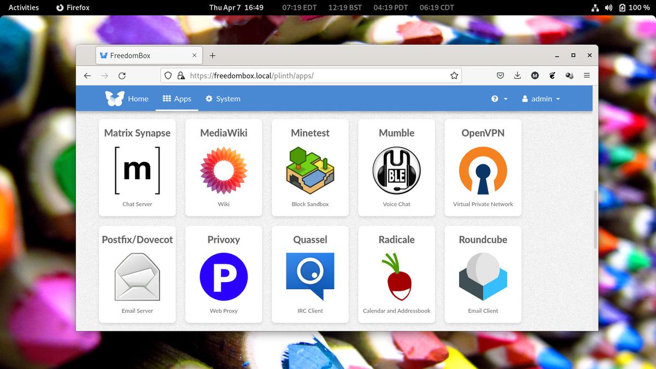
Task: Open the Postfix/Dovecot email server app
Action: (137, 273)
